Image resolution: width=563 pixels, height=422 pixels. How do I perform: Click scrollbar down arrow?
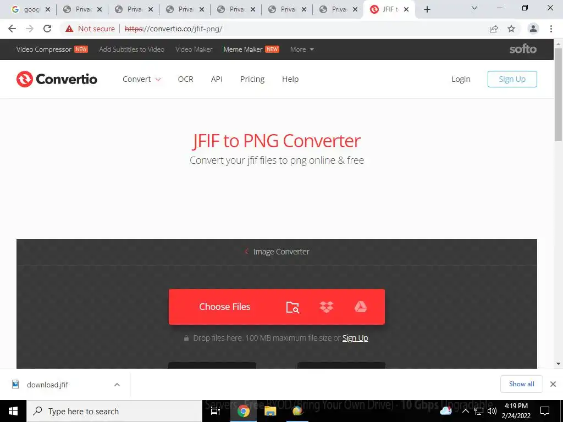(x=559, y=364)
